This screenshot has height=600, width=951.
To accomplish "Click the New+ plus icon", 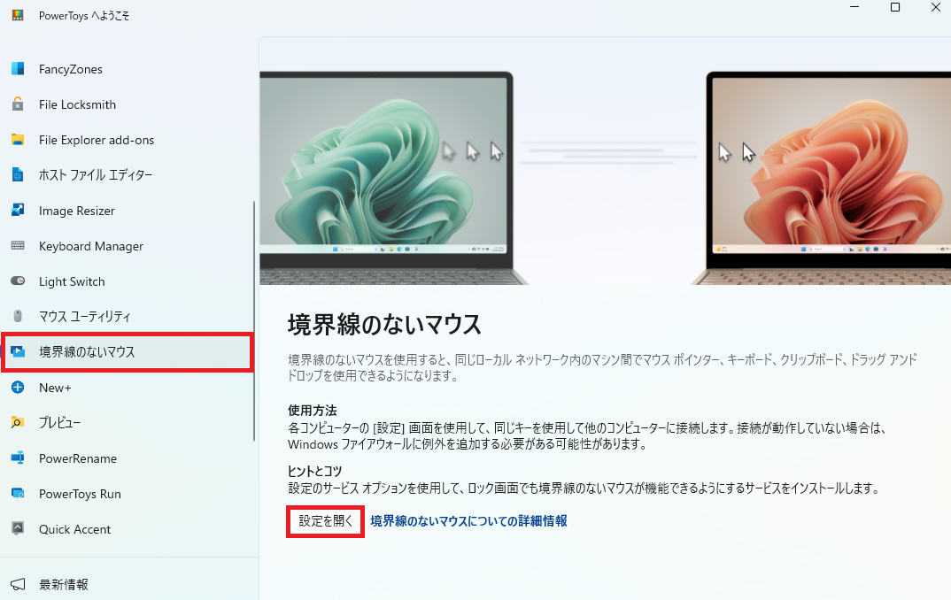I will coord(18,388).
